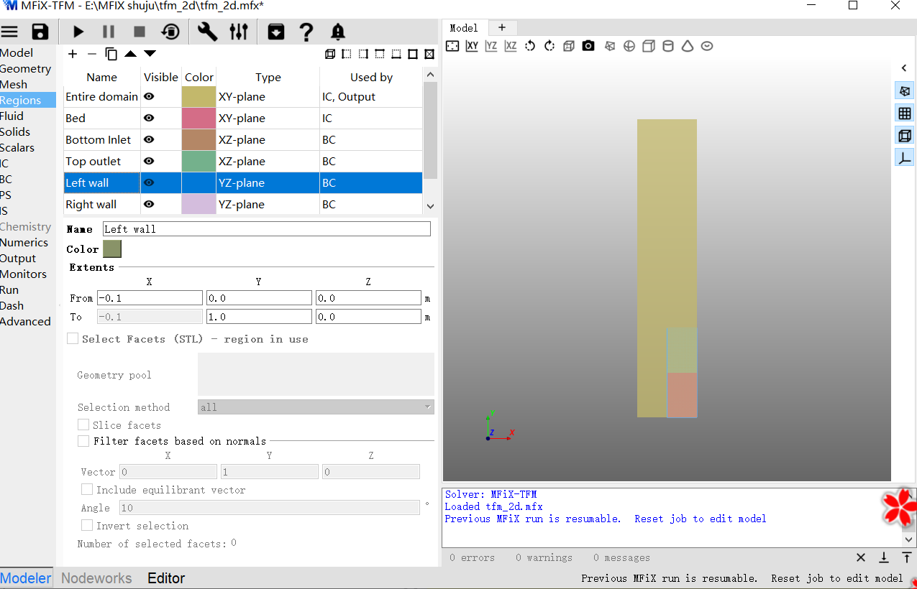This screenshot has width=917, height=589.
Task: Take a screenshot with the camera icon
Action: pyautogui.click(x=588, y=46)
